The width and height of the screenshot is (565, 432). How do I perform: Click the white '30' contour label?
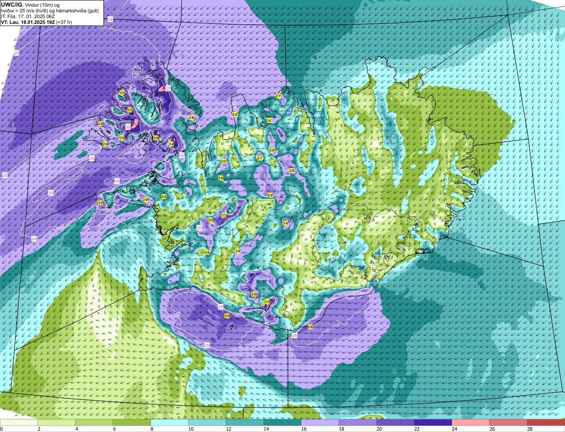tap(128, 127)
